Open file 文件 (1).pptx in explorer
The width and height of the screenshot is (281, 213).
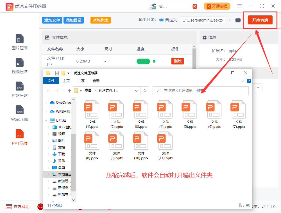pyautogui.click(x=92, y=114)
